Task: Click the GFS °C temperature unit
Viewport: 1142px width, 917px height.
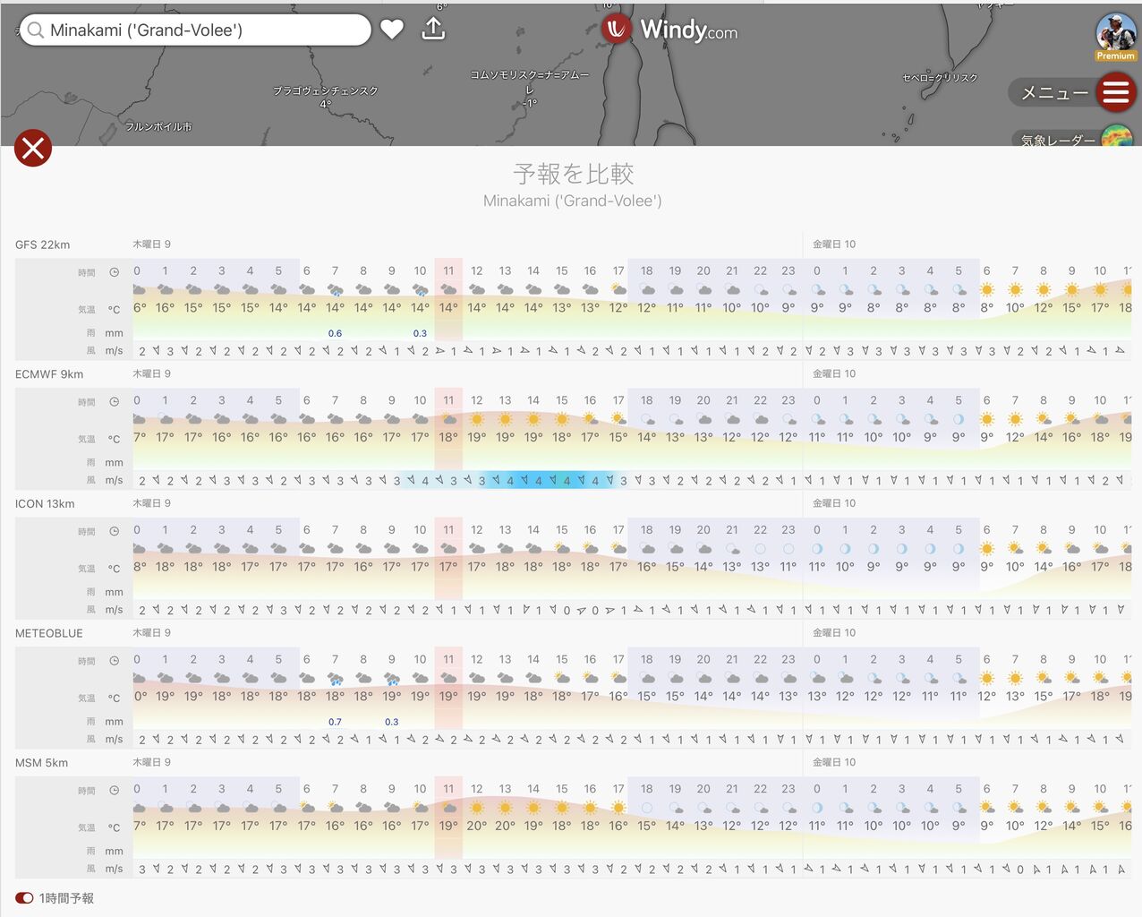Action: [114, 309]
